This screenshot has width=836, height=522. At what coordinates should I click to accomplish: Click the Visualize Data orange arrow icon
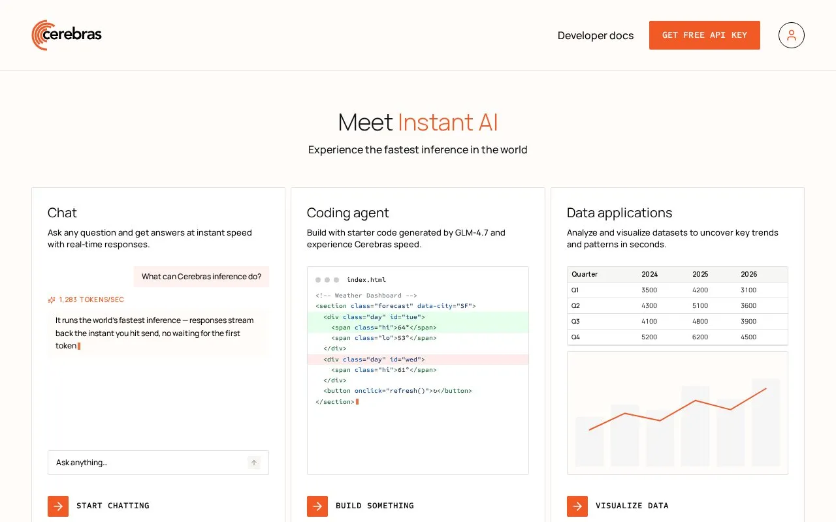[x=577, y=506]
